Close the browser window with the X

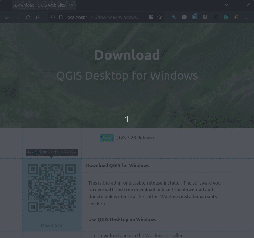(248, 5)
